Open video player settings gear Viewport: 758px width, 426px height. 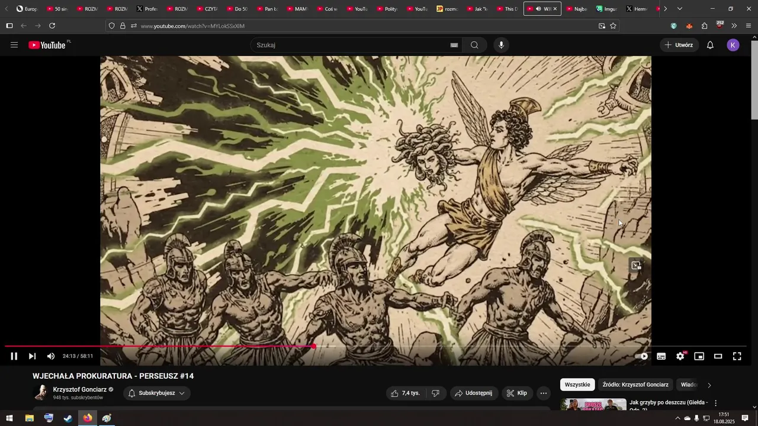[x=680, y=356]
